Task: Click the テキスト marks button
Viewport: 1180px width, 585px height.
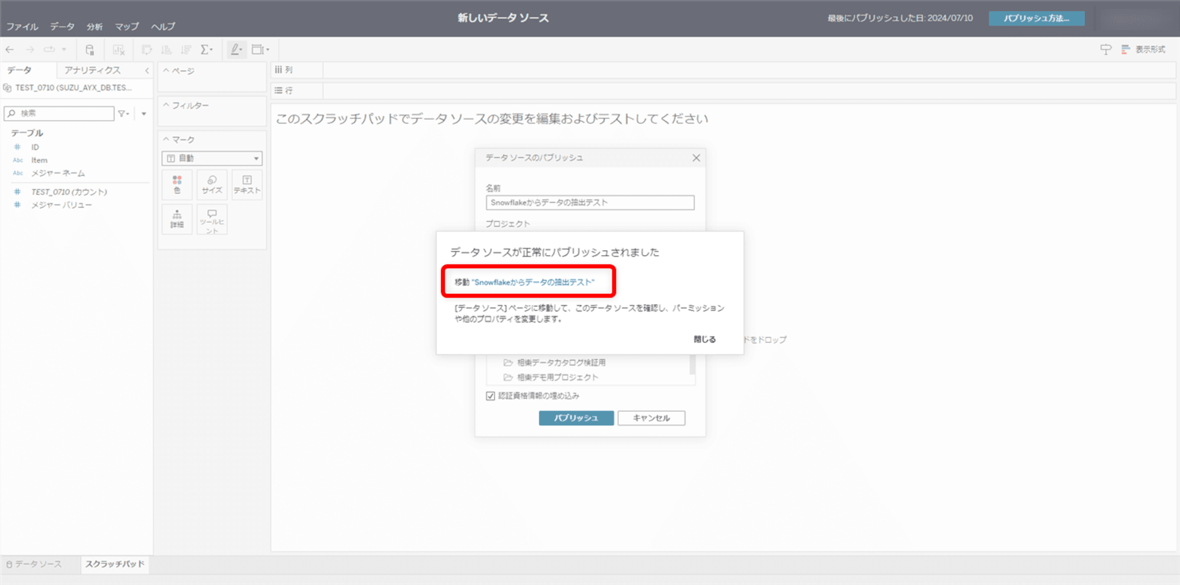Action: point(247,184)
